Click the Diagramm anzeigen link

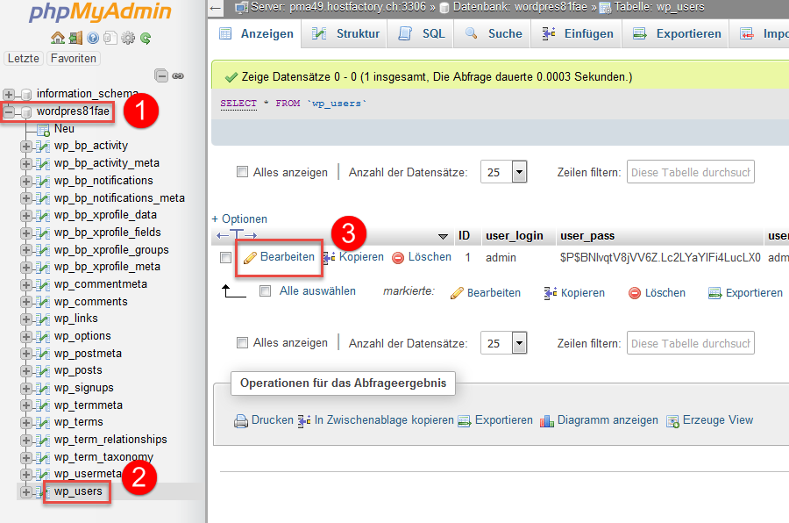[608, 420]
